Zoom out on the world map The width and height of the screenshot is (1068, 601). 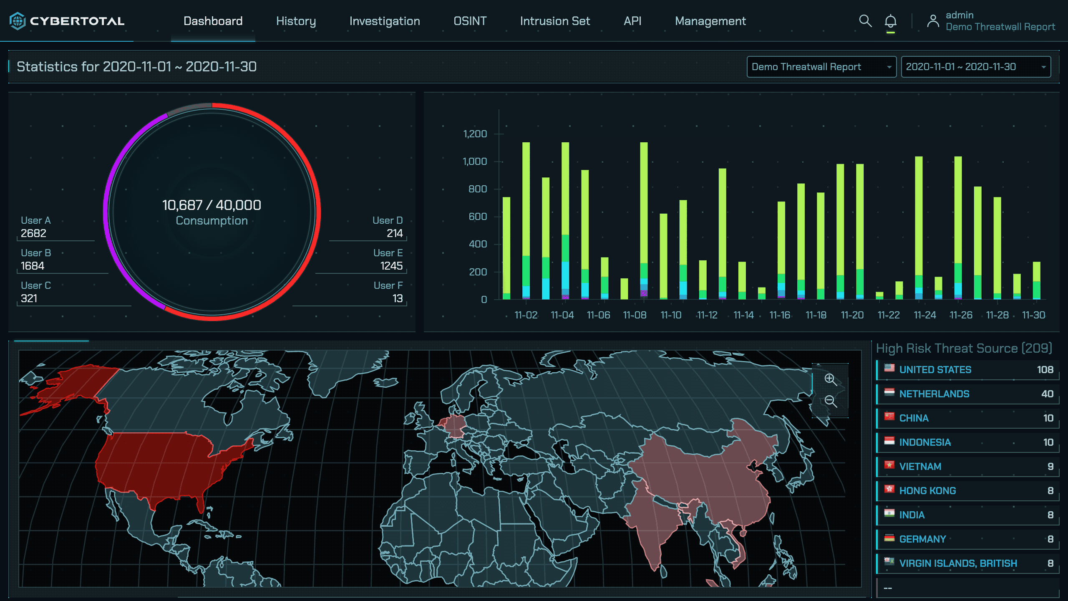tap(830, 402)
